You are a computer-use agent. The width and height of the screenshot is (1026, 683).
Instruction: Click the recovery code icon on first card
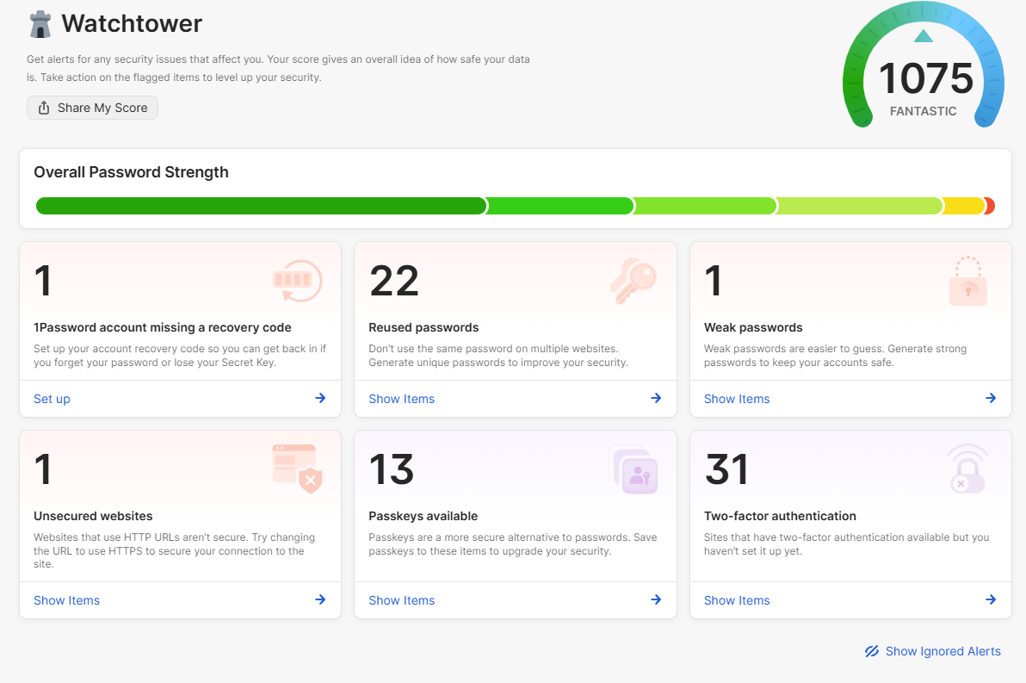[298, 281]
